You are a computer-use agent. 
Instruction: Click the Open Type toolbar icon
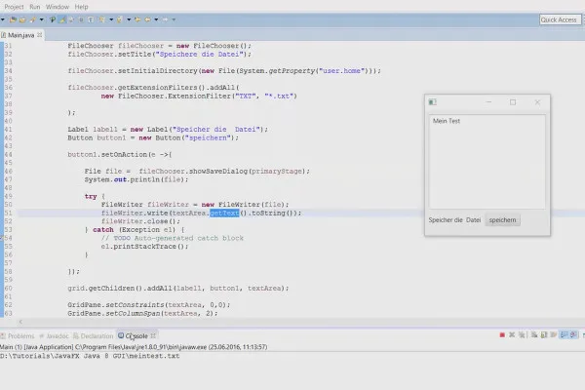tap(13, 19)
